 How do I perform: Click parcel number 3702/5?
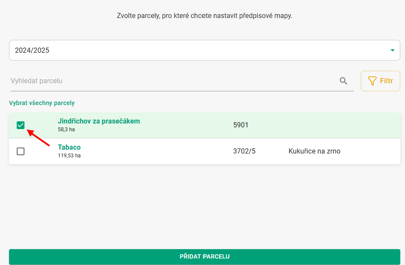click(x=244, y=151)
